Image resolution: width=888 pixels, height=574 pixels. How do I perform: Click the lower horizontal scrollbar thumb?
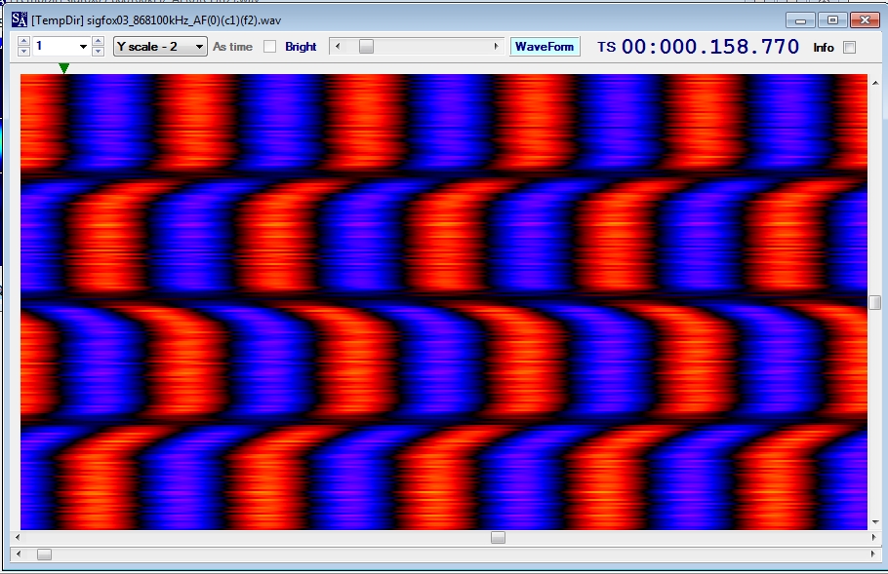[x=44, y=555]
